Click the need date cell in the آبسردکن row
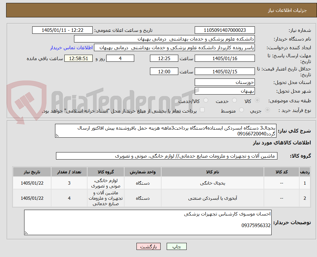Screen dimensions: 317x257 (x=32, y=198)
